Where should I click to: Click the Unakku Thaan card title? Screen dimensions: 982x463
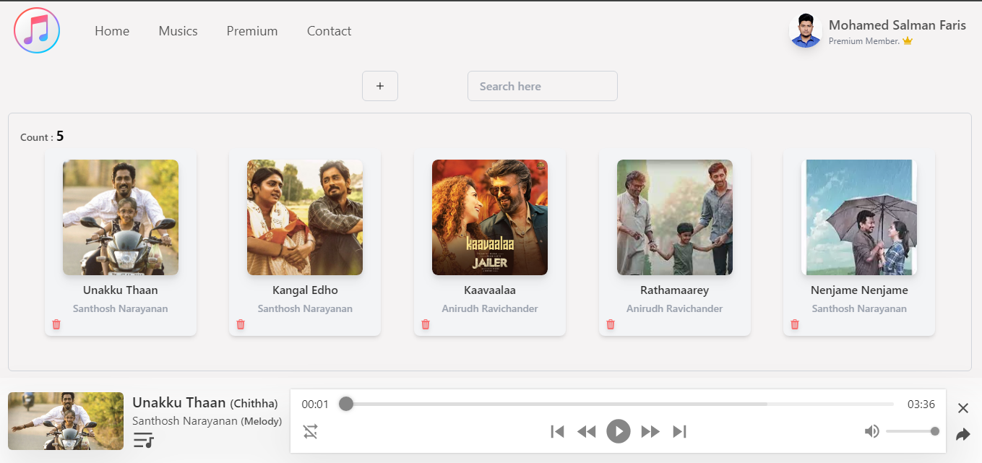[x=121, y=290]
